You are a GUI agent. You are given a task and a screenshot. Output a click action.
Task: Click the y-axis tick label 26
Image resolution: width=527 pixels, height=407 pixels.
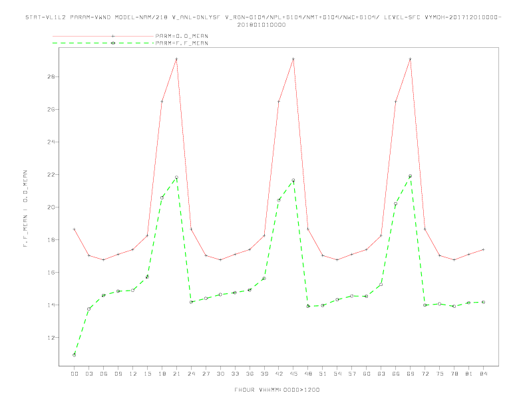tap(51, 109)
